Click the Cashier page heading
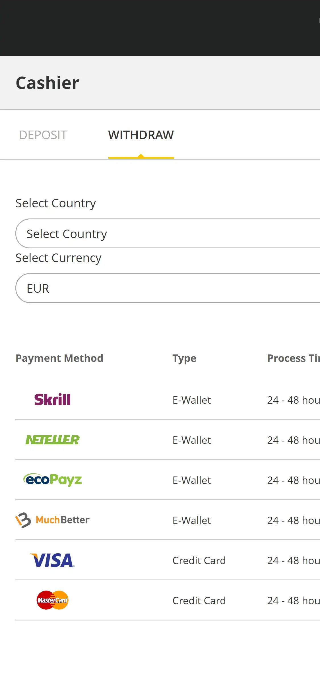Image resolution: width=320 pixels, height=693 pixels. (48, 83)
